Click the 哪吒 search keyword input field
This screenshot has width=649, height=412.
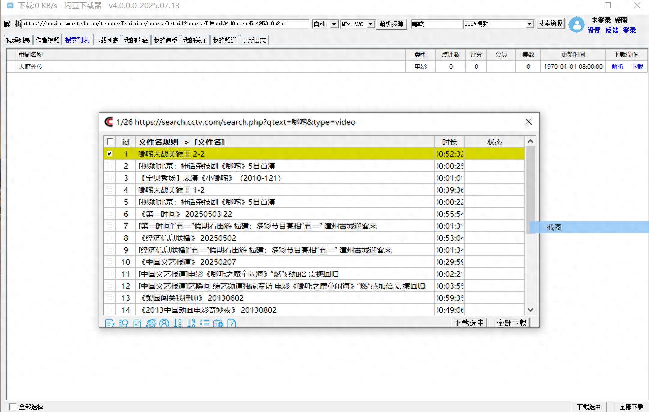click(436, 24)
